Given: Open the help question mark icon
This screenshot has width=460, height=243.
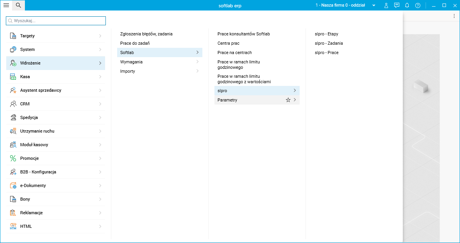Looking at the screenshot, I should (x=418, y=5).
